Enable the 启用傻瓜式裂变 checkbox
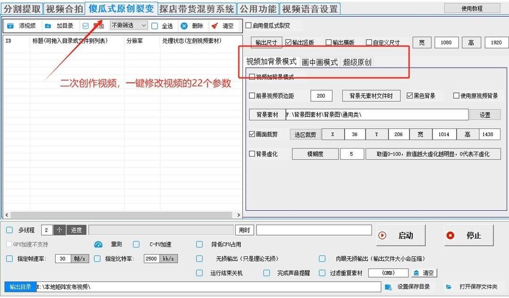Viewport: 509px width, 298px height. (249, 25)
